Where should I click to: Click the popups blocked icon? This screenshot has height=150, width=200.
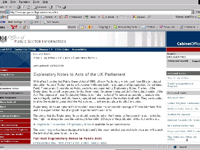(66, 17)
